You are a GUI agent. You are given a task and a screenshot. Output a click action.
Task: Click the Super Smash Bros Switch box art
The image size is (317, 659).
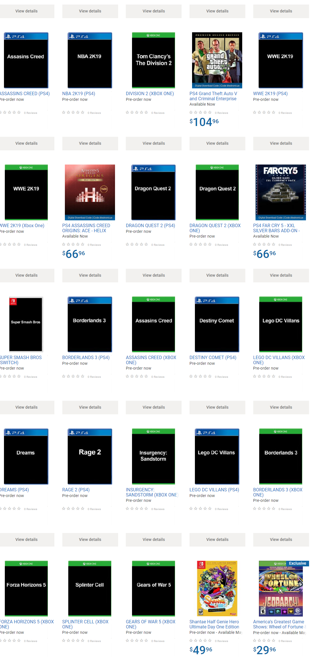(x=26, y=324)
